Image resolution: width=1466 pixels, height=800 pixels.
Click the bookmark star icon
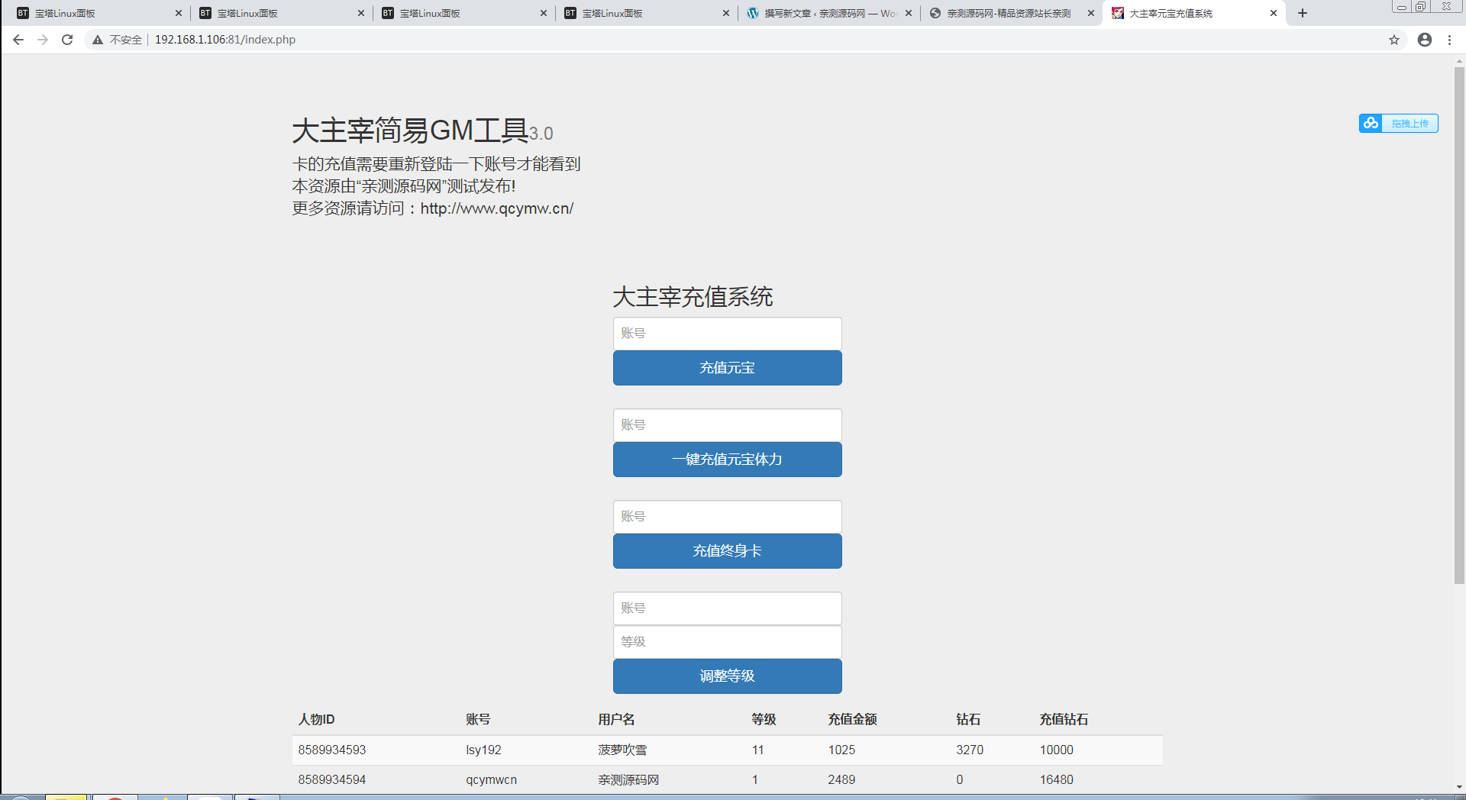[1394, 40]
